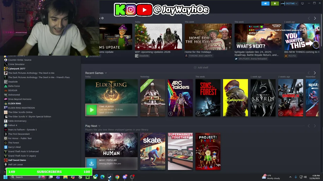Download Once Human with blue install button
Viewport: 323px width, 181px height.
tap(92, 163)
